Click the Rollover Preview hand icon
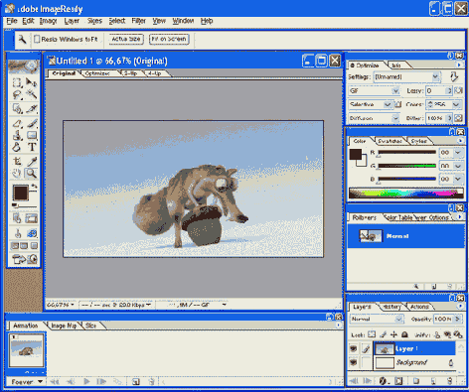The width and height of the screenshot is (469, 392). point(17,233)
